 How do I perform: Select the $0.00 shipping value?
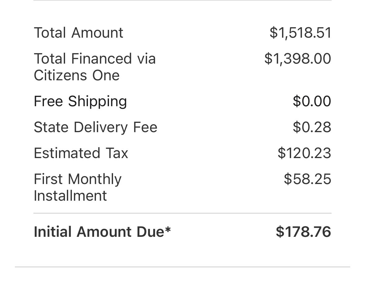click(x=312, y=101)
